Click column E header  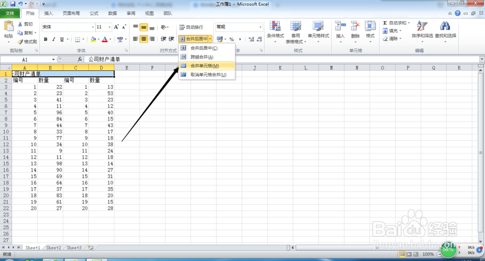tap(127, 68)
